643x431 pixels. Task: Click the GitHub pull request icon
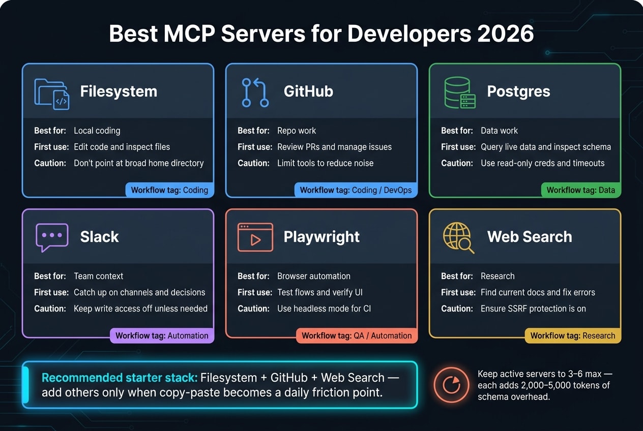tap(255, 93)
